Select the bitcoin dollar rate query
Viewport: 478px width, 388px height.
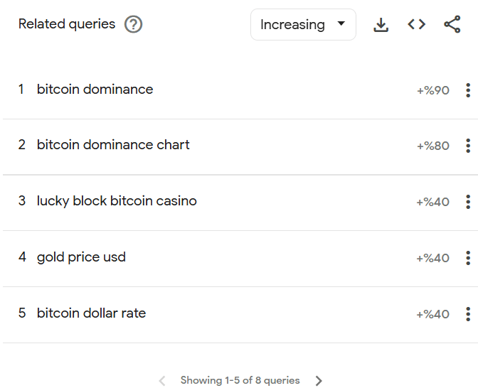(x=91, y=313)
